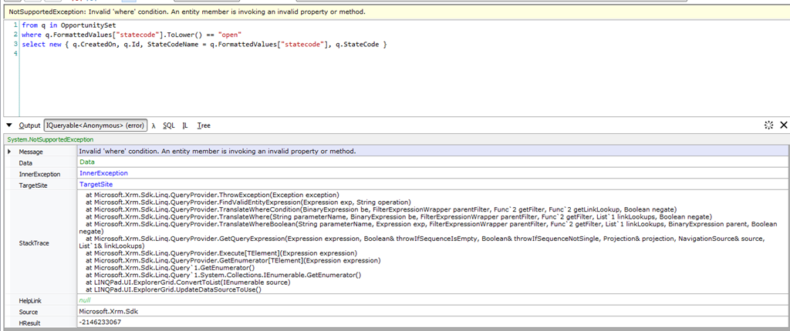Open the lambda (λ) view
Viewport: 790px width, 331px height.
pos(154,125)
